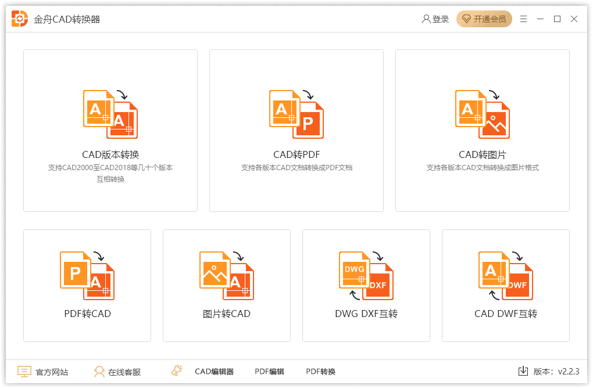Screen dimensions: 593x389
Task: Open the PDF编辑 link
Action: click(x=269, y=372)
